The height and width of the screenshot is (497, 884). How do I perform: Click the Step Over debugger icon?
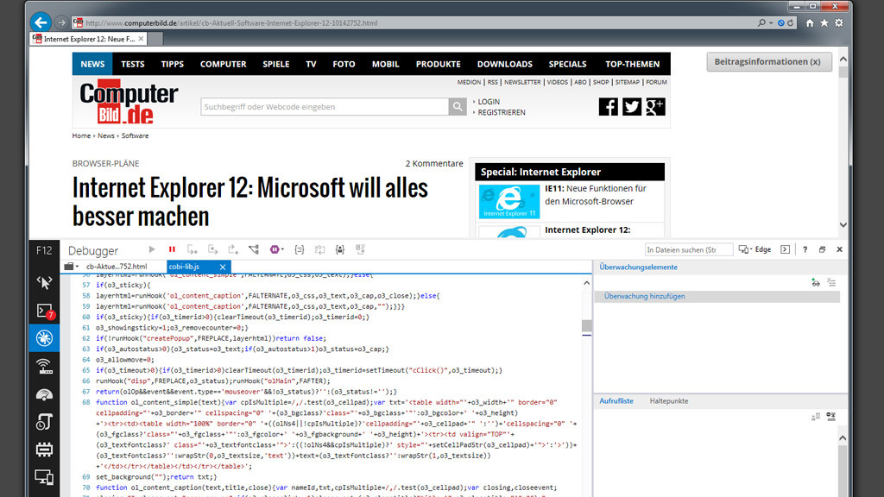pos(212,249)
